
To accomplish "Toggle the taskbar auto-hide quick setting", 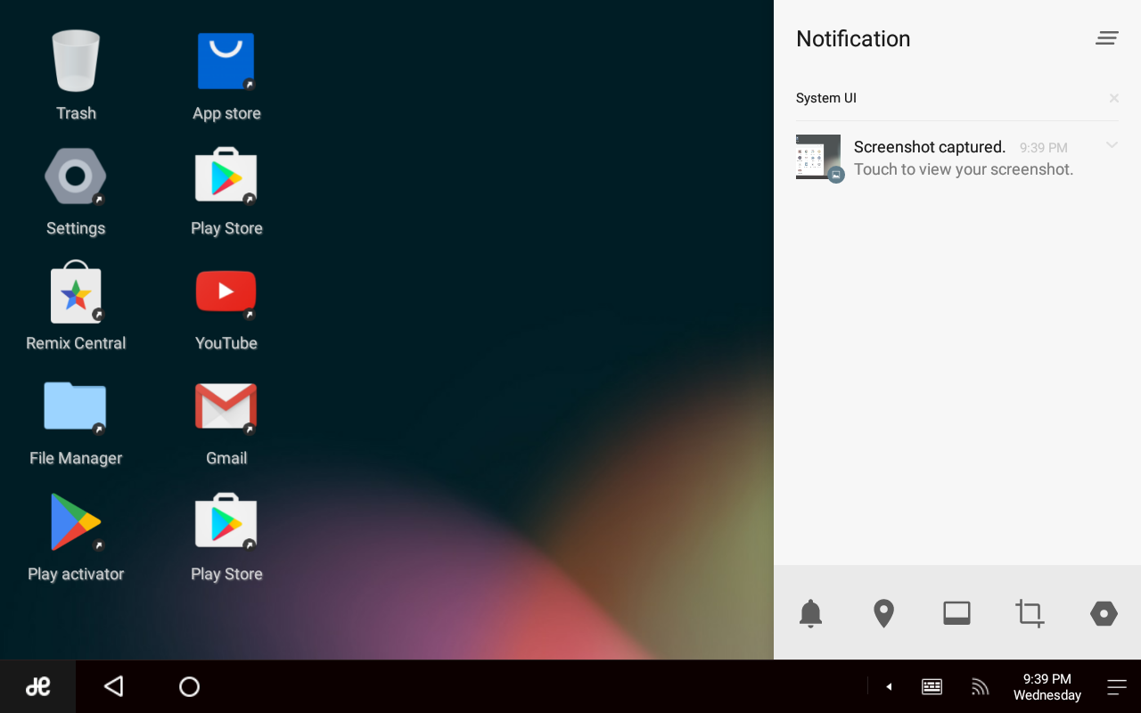I will click(956, 613).
